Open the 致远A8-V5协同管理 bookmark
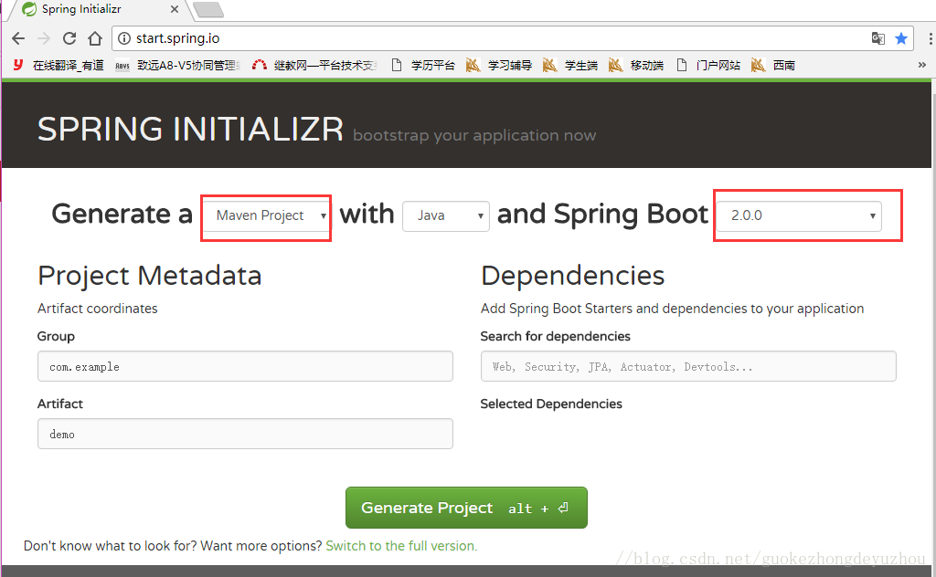Image resolution: width=936 pixels, height=577 pixels. click(178, 65)
